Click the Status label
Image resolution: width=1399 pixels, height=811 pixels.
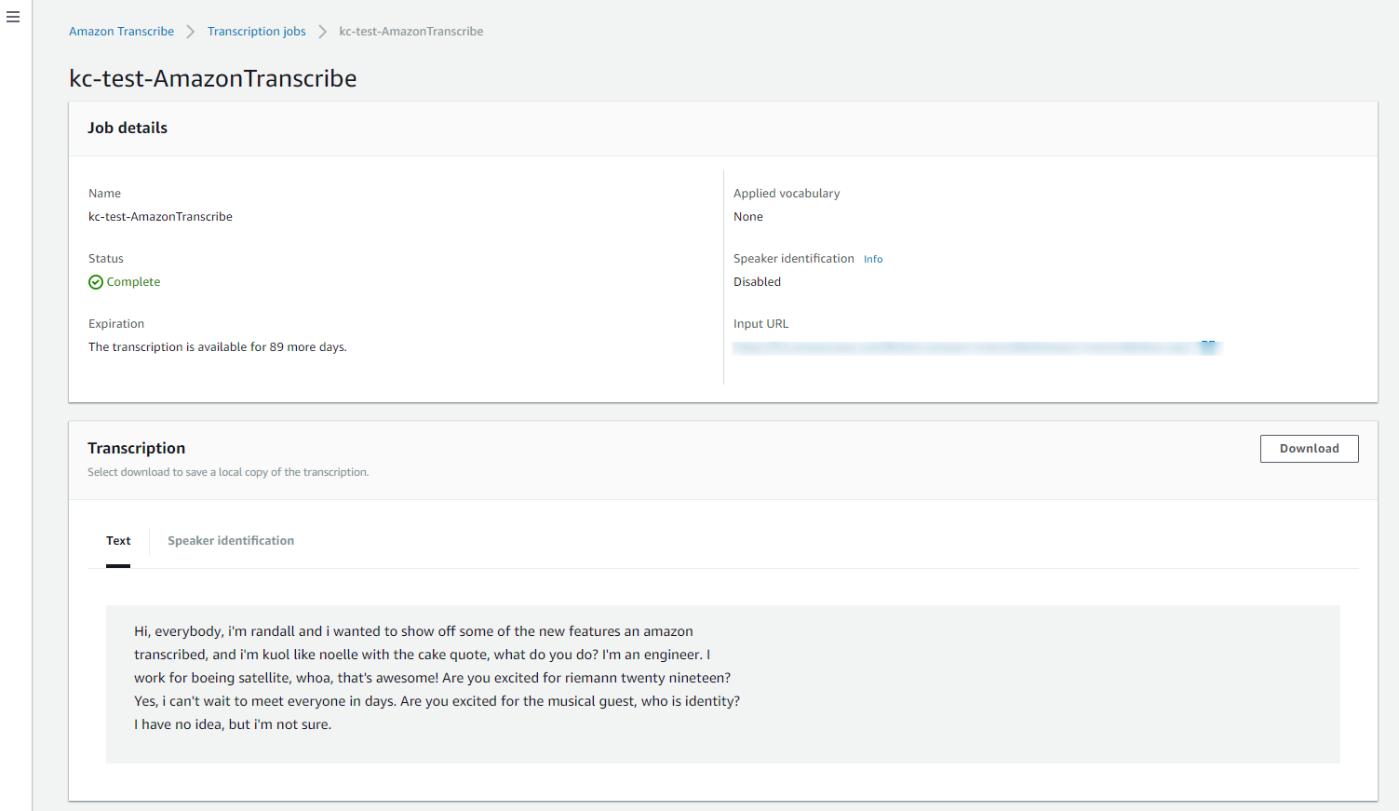pos(106,259)
